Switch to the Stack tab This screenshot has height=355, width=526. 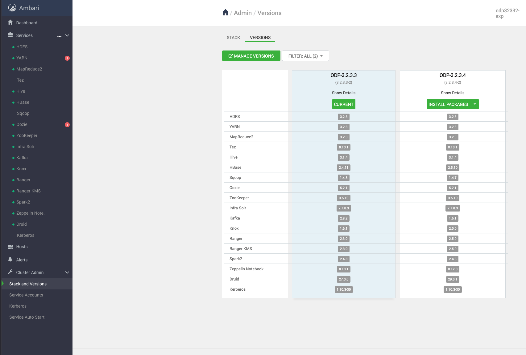click(x=233, y=38)
